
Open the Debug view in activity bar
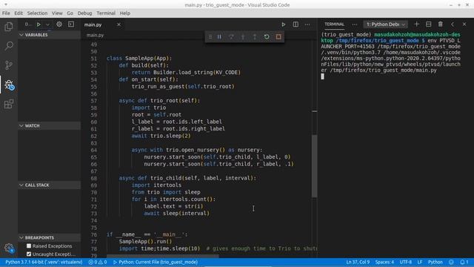click(9, 85)
